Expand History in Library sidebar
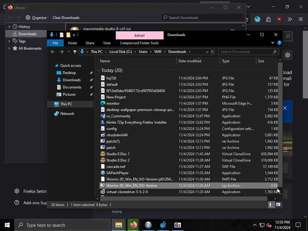Viewport: 308px width, 231px height. 9,26
